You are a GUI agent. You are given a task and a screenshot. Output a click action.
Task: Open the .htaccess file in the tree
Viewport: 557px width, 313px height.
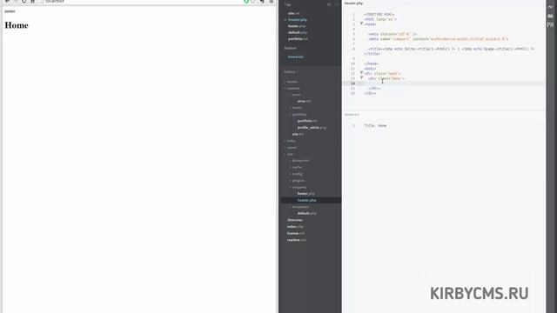[295, 220]
